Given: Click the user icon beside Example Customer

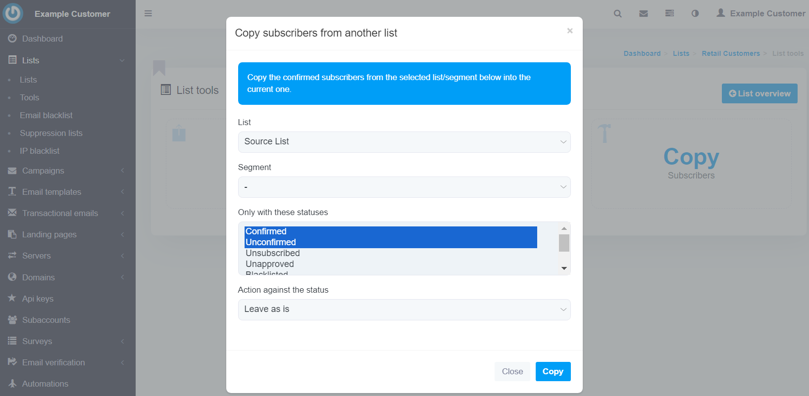Looking at the screenshot, I should (721, 13).
